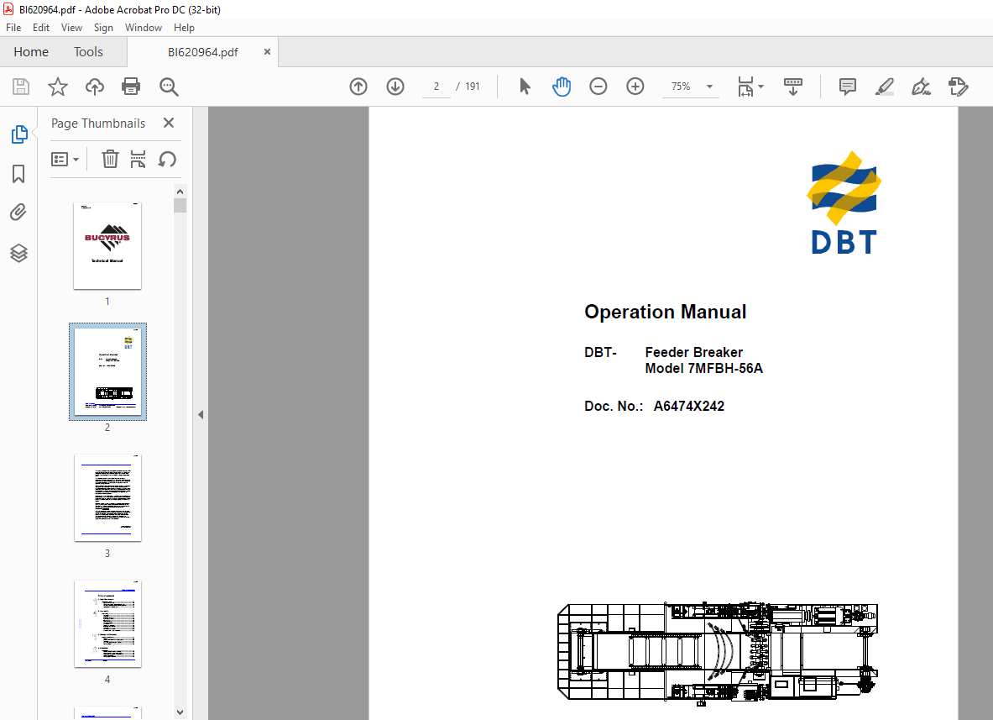Open the View menu

click(71, 28)
